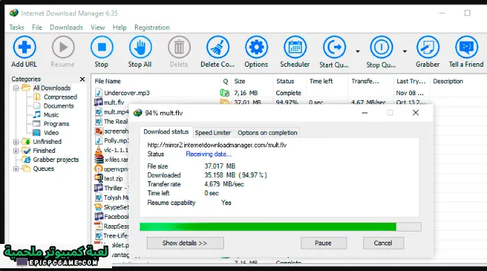
Task: Click the test.zip file icon
Action: coord(99,179)
